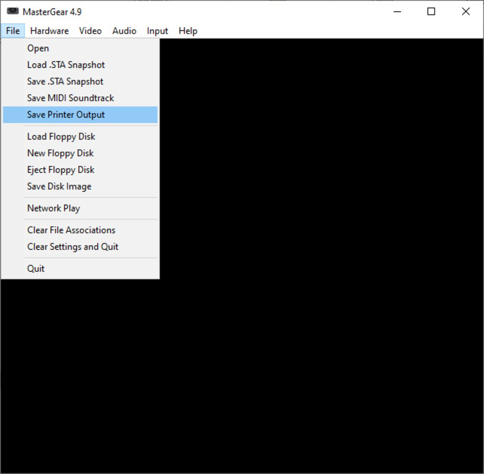Choose New Floppy Disk
The width and height of the screenshot is (484, 474).
(x=80, y=153)
